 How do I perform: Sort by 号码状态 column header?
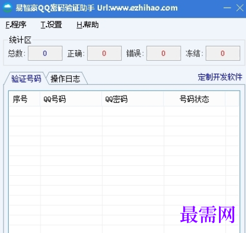(x=194, y=99)
